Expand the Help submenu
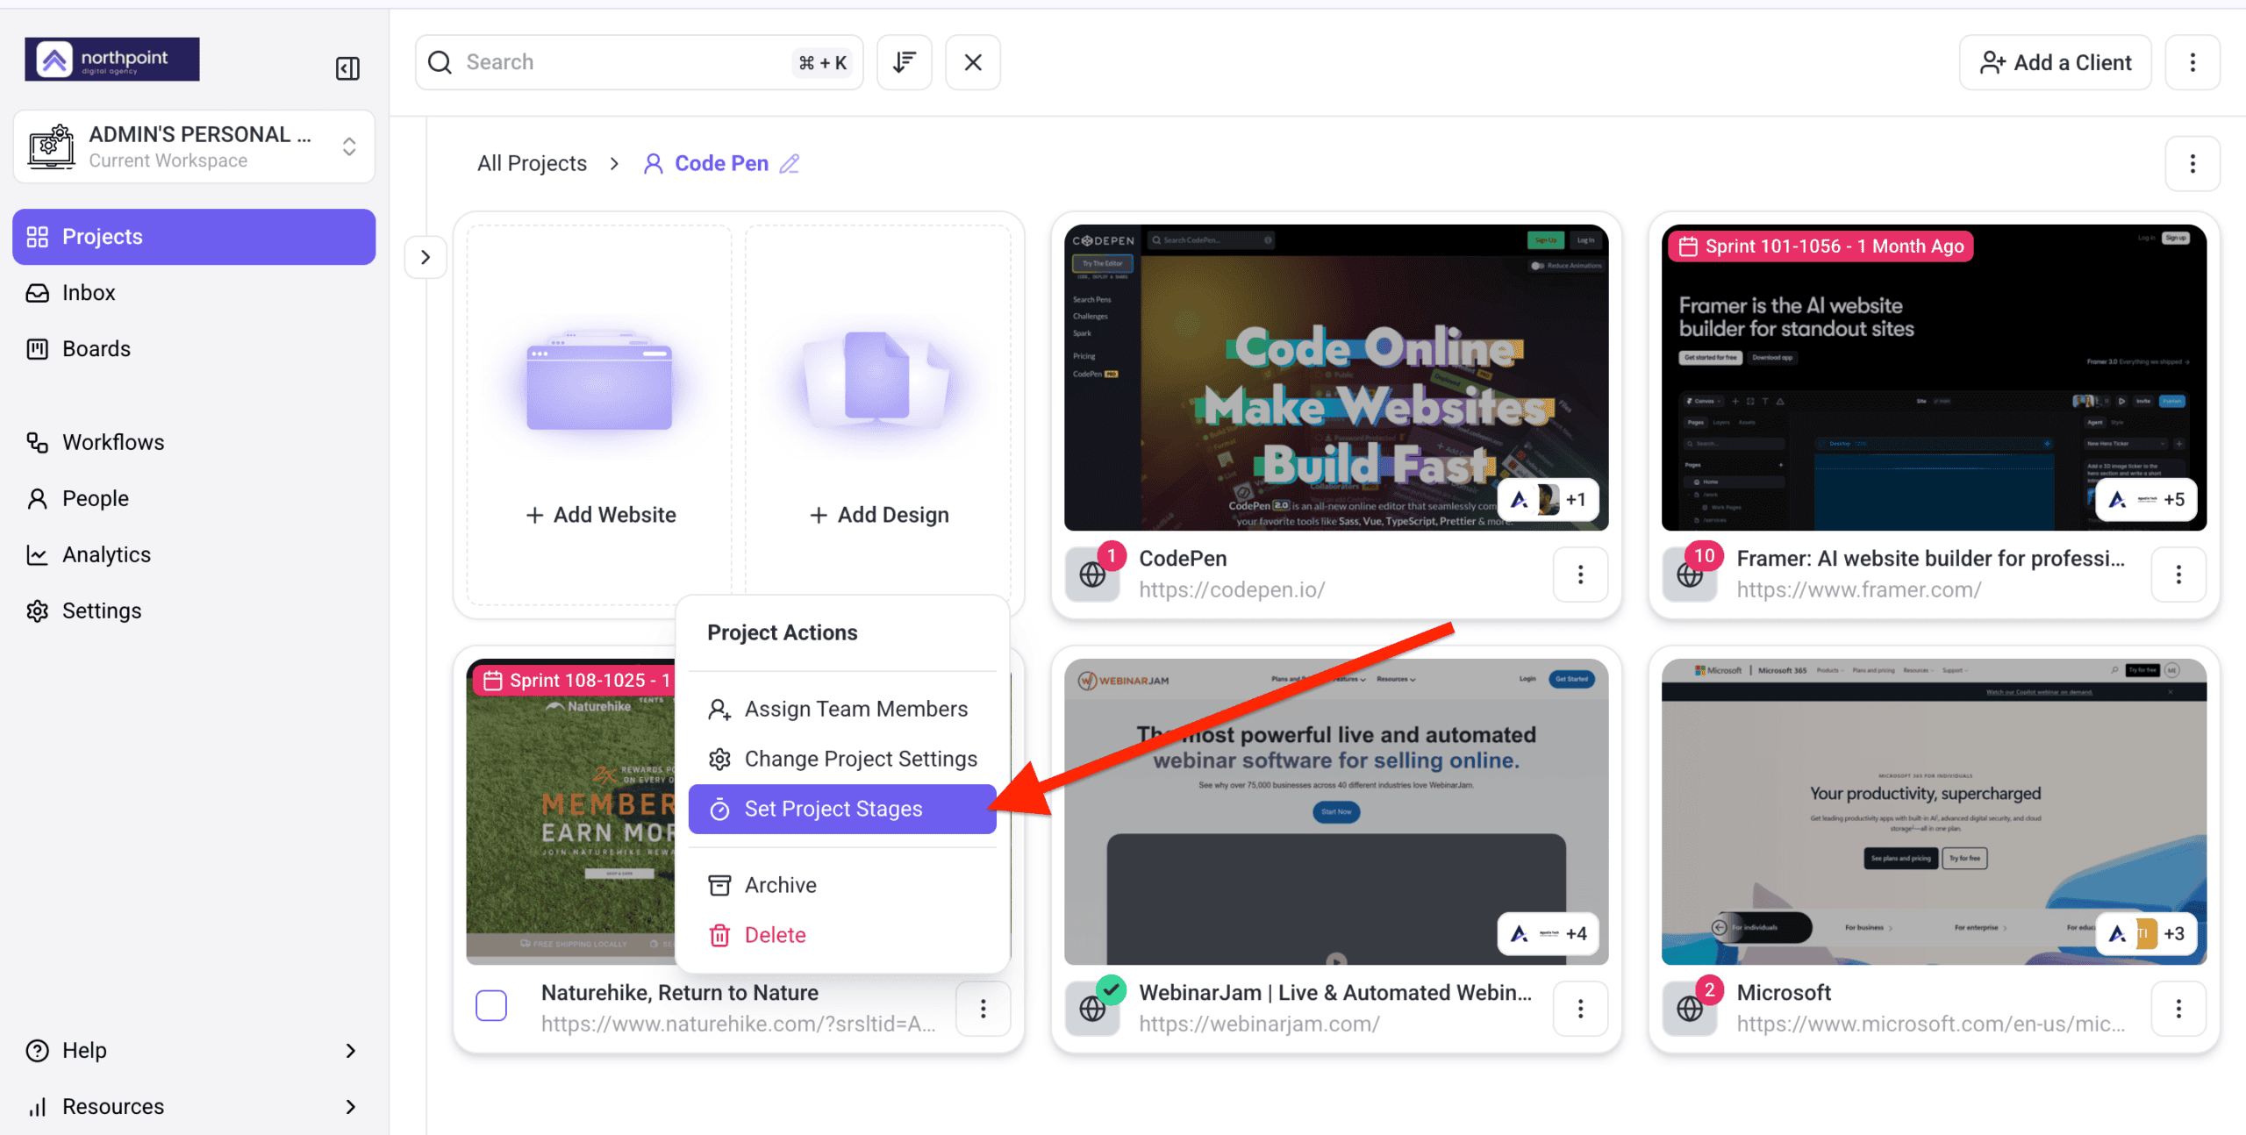The image size is (2246, 1135). pyautogui.click(x=350, y=1051)
